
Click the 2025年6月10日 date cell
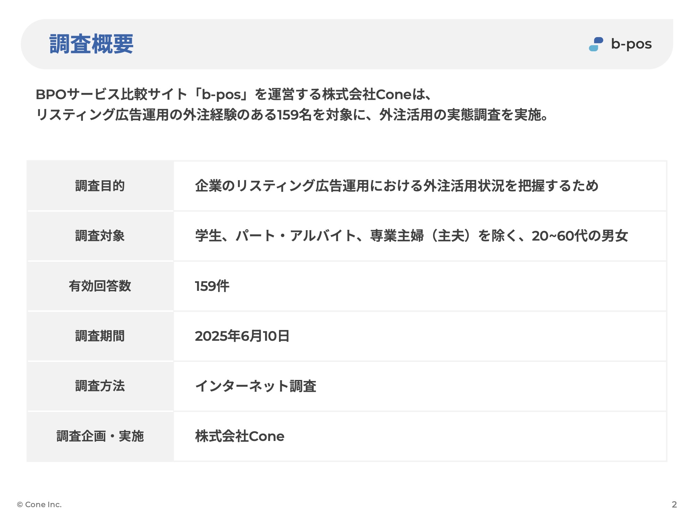[x=420, y=336]
